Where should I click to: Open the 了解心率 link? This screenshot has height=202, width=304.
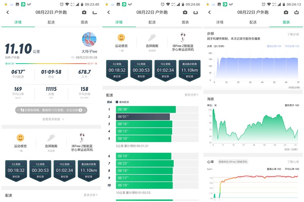pos(293,162)
